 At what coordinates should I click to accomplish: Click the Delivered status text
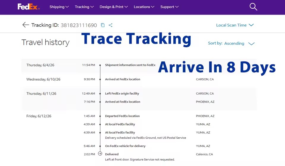(112, 154)
